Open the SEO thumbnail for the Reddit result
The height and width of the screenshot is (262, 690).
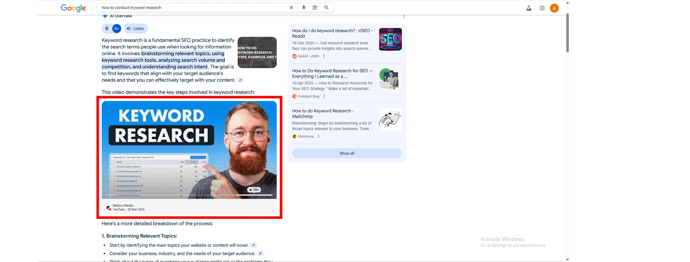[x=390, y=39]
